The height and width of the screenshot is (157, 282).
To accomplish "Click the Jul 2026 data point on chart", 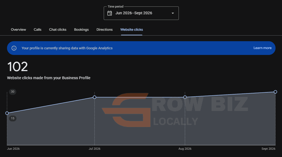I will tap(95, 97).
